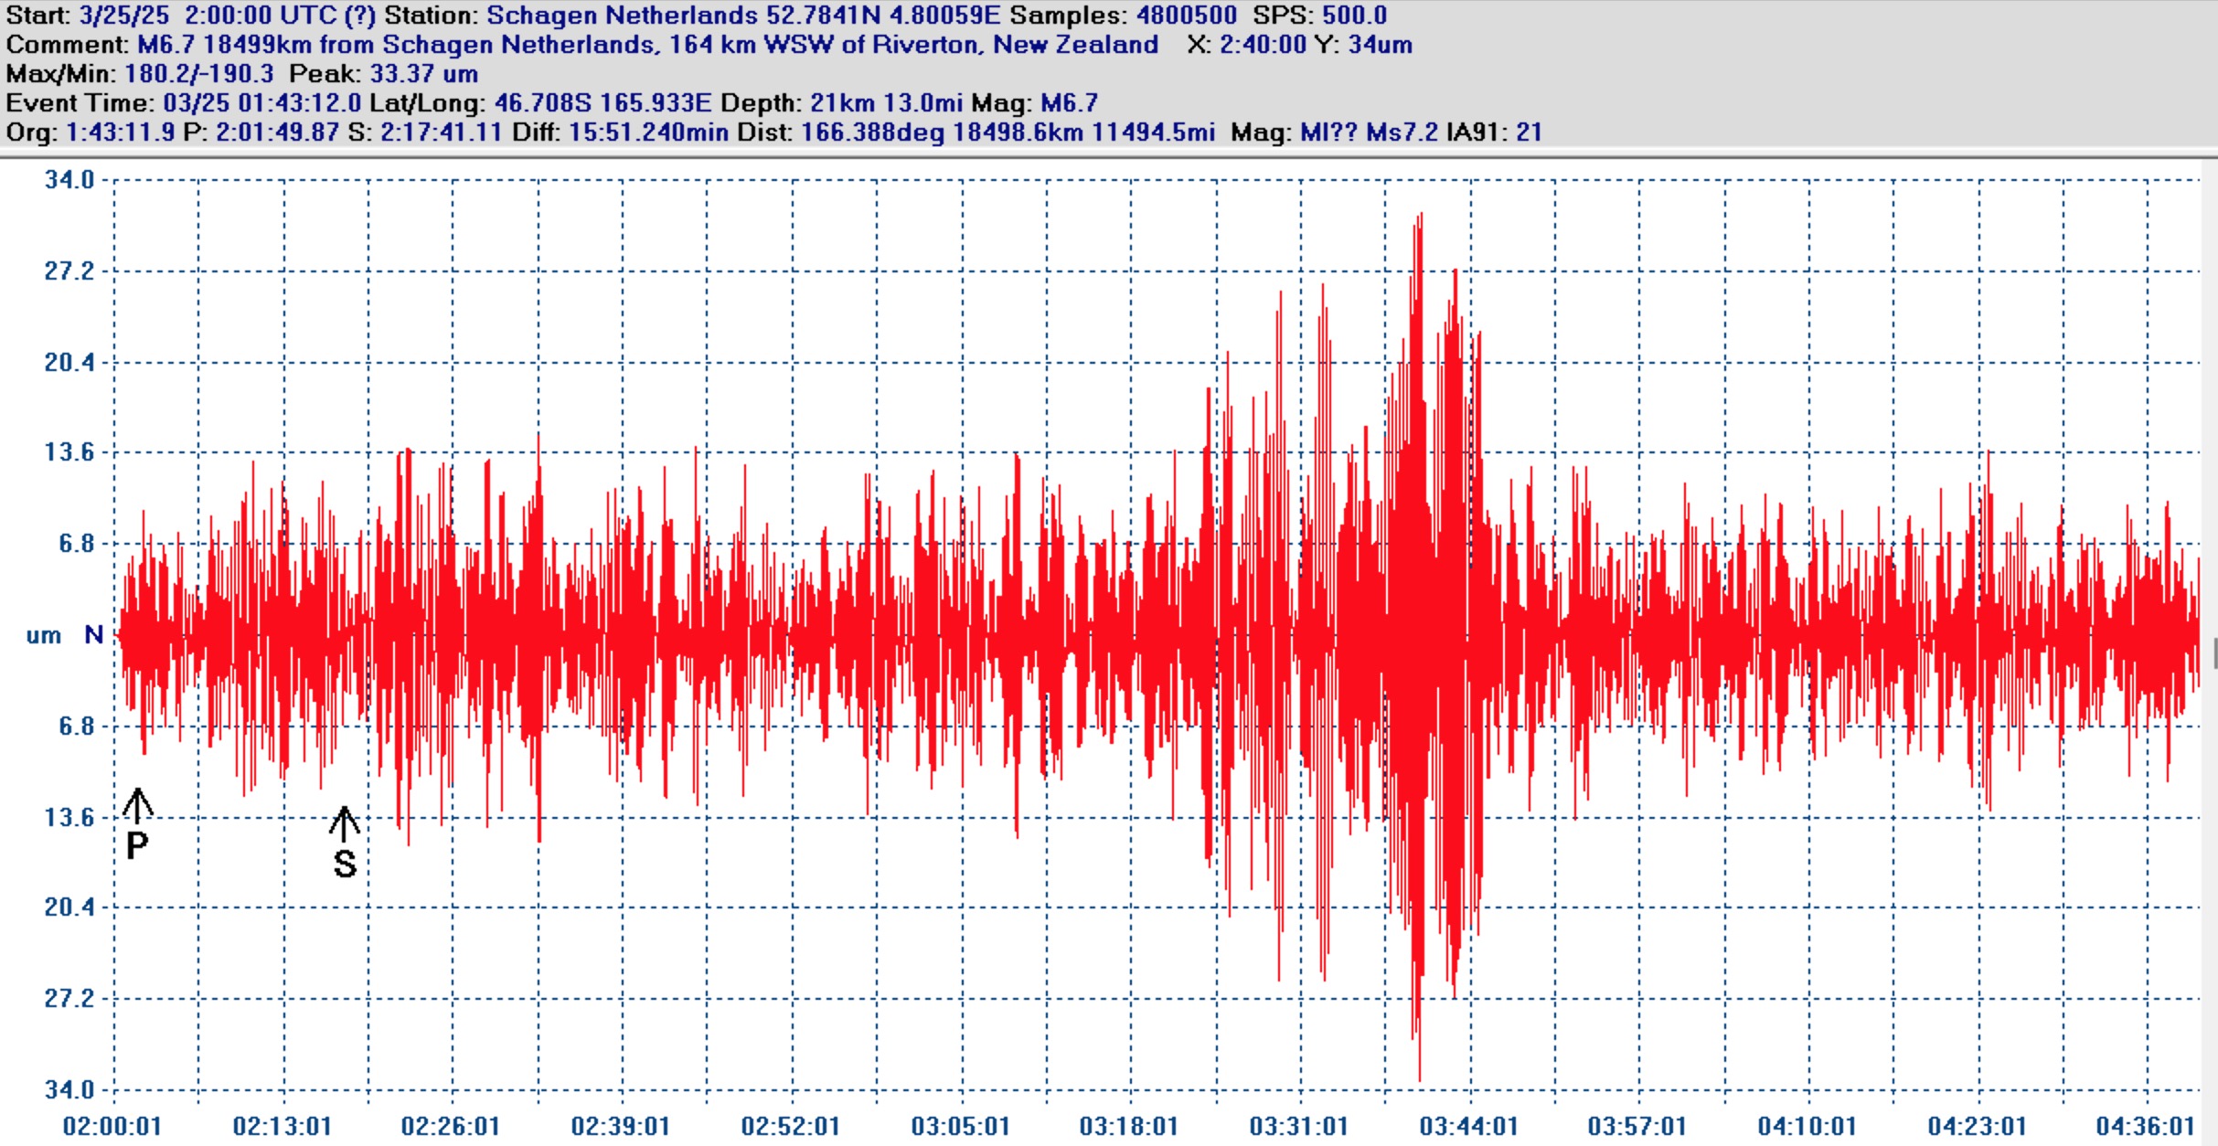This screenshot has width=2218, height=1146.
Task: Click the upper 20.4 amplitude axis label
Action: pyautogui.click(x=69, y=363)
